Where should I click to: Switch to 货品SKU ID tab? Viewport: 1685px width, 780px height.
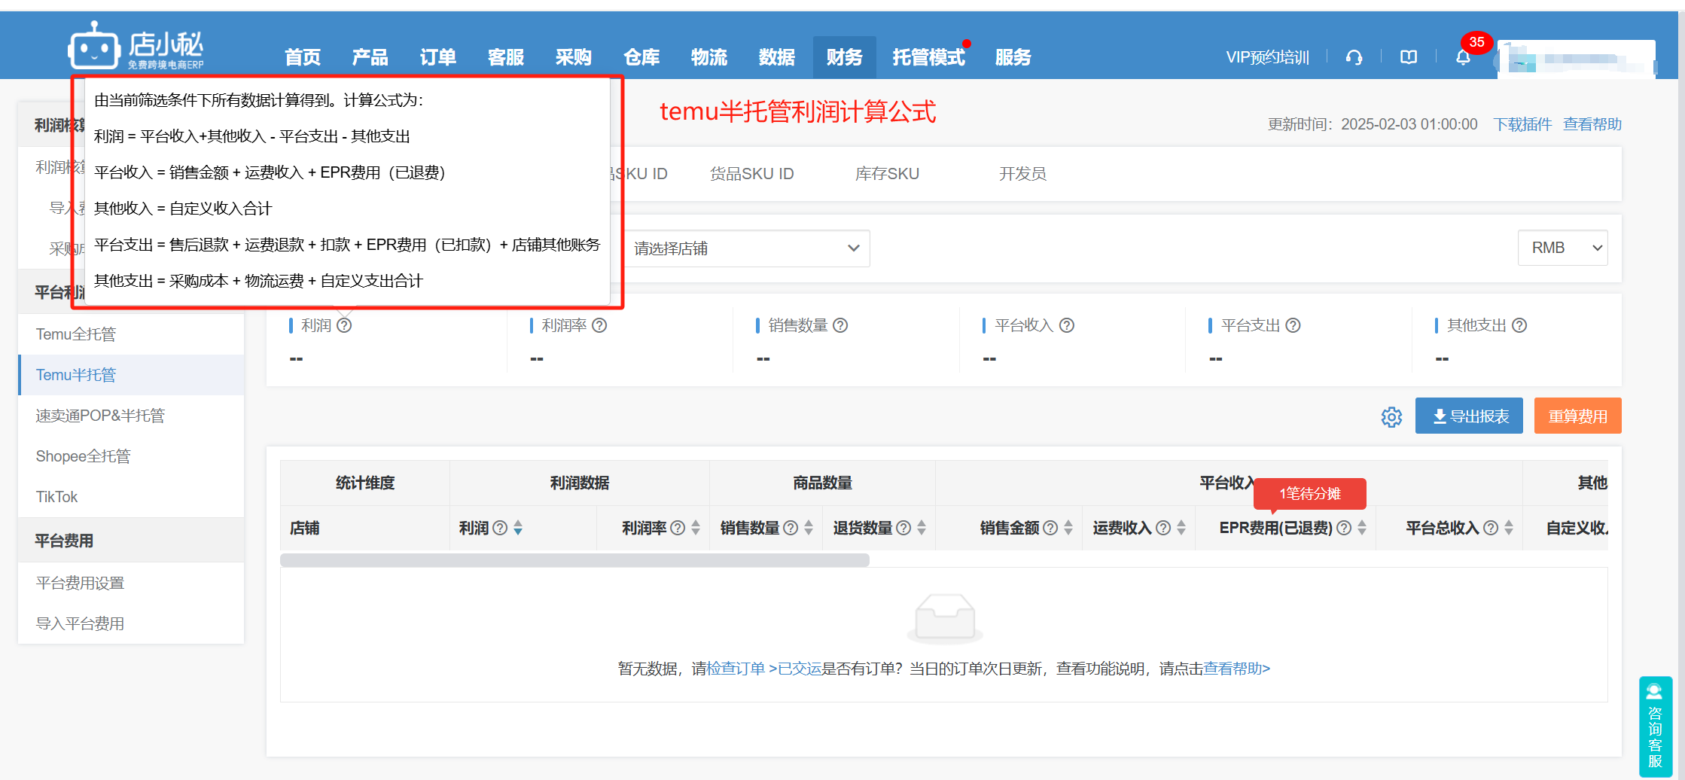752,174
